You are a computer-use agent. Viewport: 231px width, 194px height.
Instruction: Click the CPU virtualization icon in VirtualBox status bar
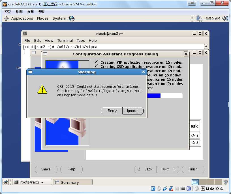coord(189,189)
